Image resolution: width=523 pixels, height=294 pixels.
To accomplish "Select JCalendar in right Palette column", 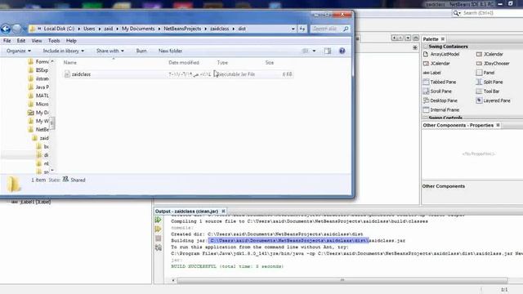I will click(x=489, y=54).
